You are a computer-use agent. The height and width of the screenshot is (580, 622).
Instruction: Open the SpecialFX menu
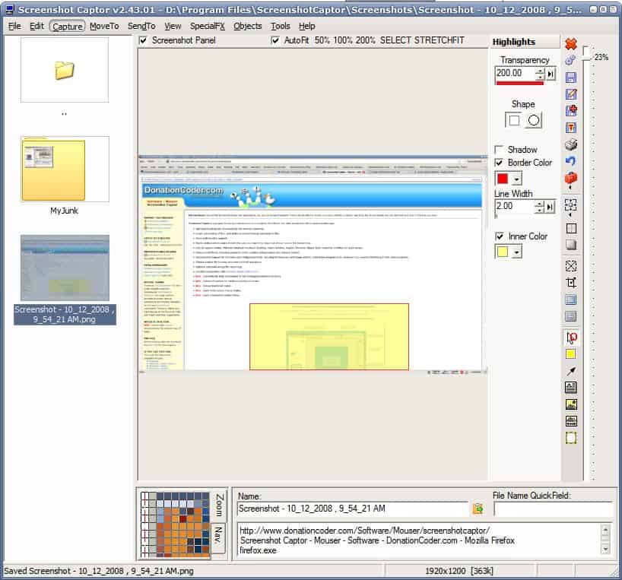pos(205,26)
